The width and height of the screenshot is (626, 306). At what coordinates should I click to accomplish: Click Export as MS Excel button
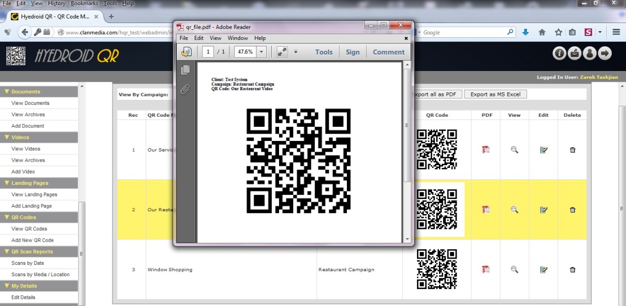tap(495, 95)
